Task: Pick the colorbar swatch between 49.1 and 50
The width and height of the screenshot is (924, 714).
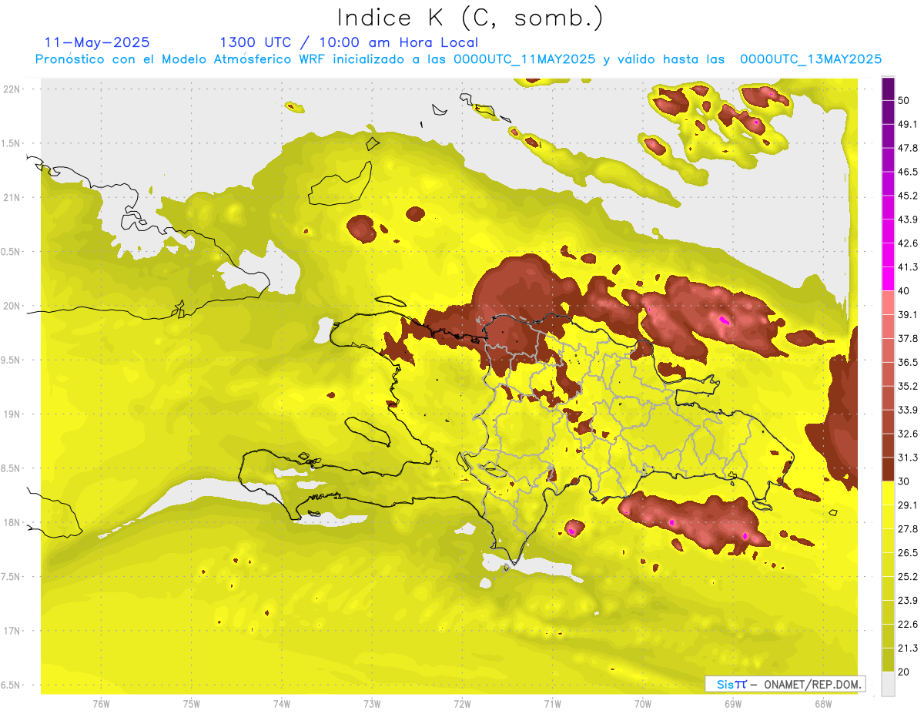Action: (888, 112)
